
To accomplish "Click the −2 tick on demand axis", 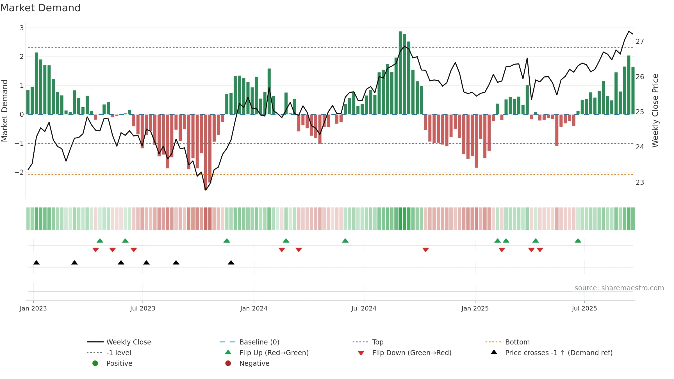I will coord(19,172).
